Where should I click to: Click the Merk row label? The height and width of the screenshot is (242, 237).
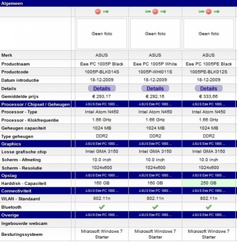7,55
